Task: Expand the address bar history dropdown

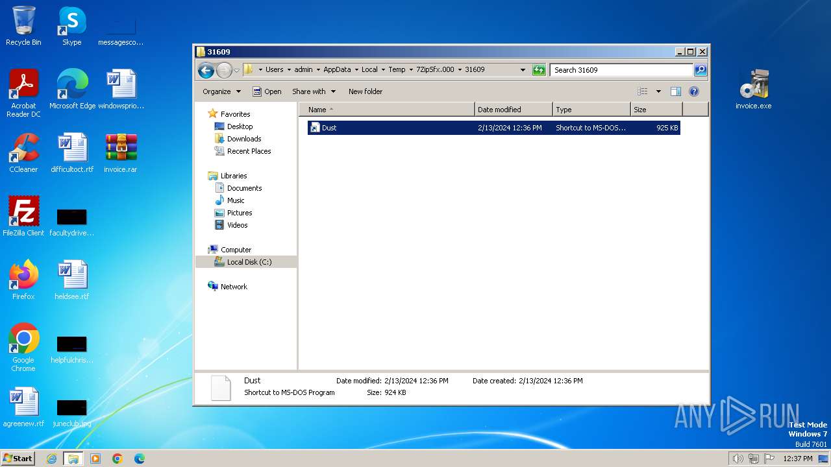Action: click(x=523, y=70)
